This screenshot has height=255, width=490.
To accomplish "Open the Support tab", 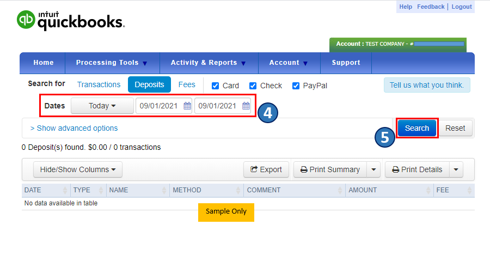I will pos(346,63).
